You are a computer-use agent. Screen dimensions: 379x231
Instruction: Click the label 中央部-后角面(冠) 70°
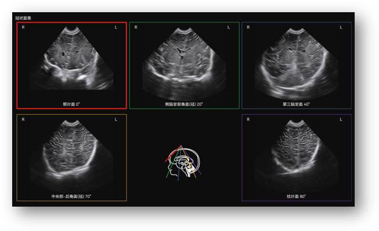tap(71, 196)
